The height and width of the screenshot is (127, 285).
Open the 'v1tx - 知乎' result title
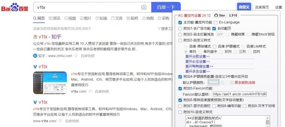(50, 37)
